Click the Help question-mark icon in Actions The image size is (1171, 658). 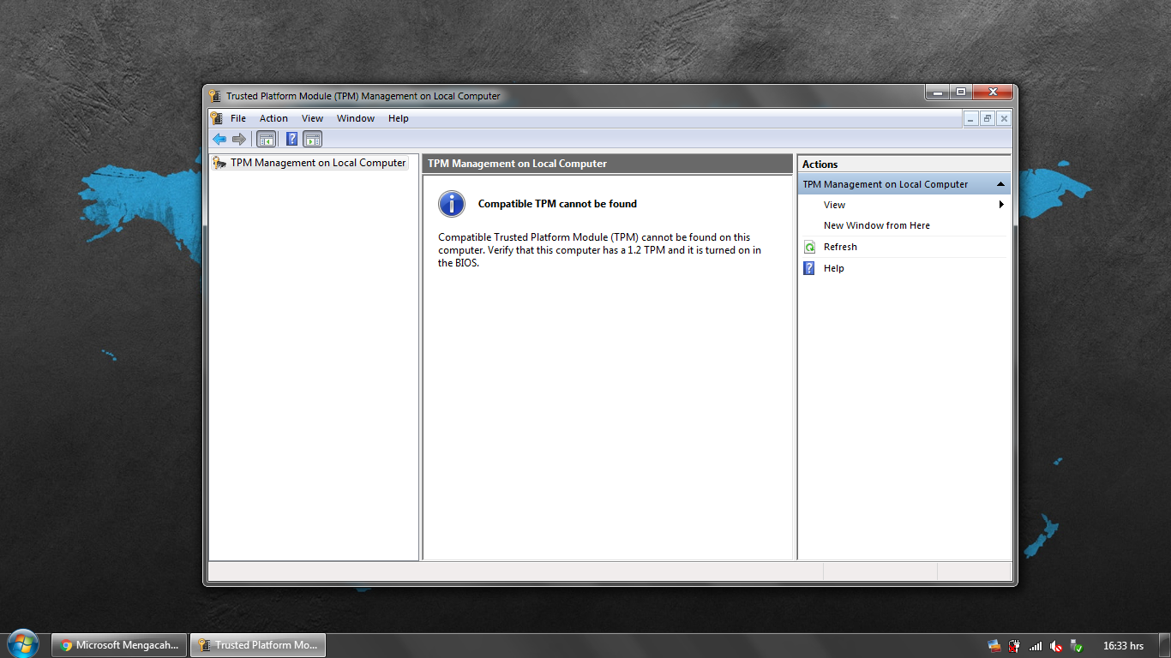[809, 268]
